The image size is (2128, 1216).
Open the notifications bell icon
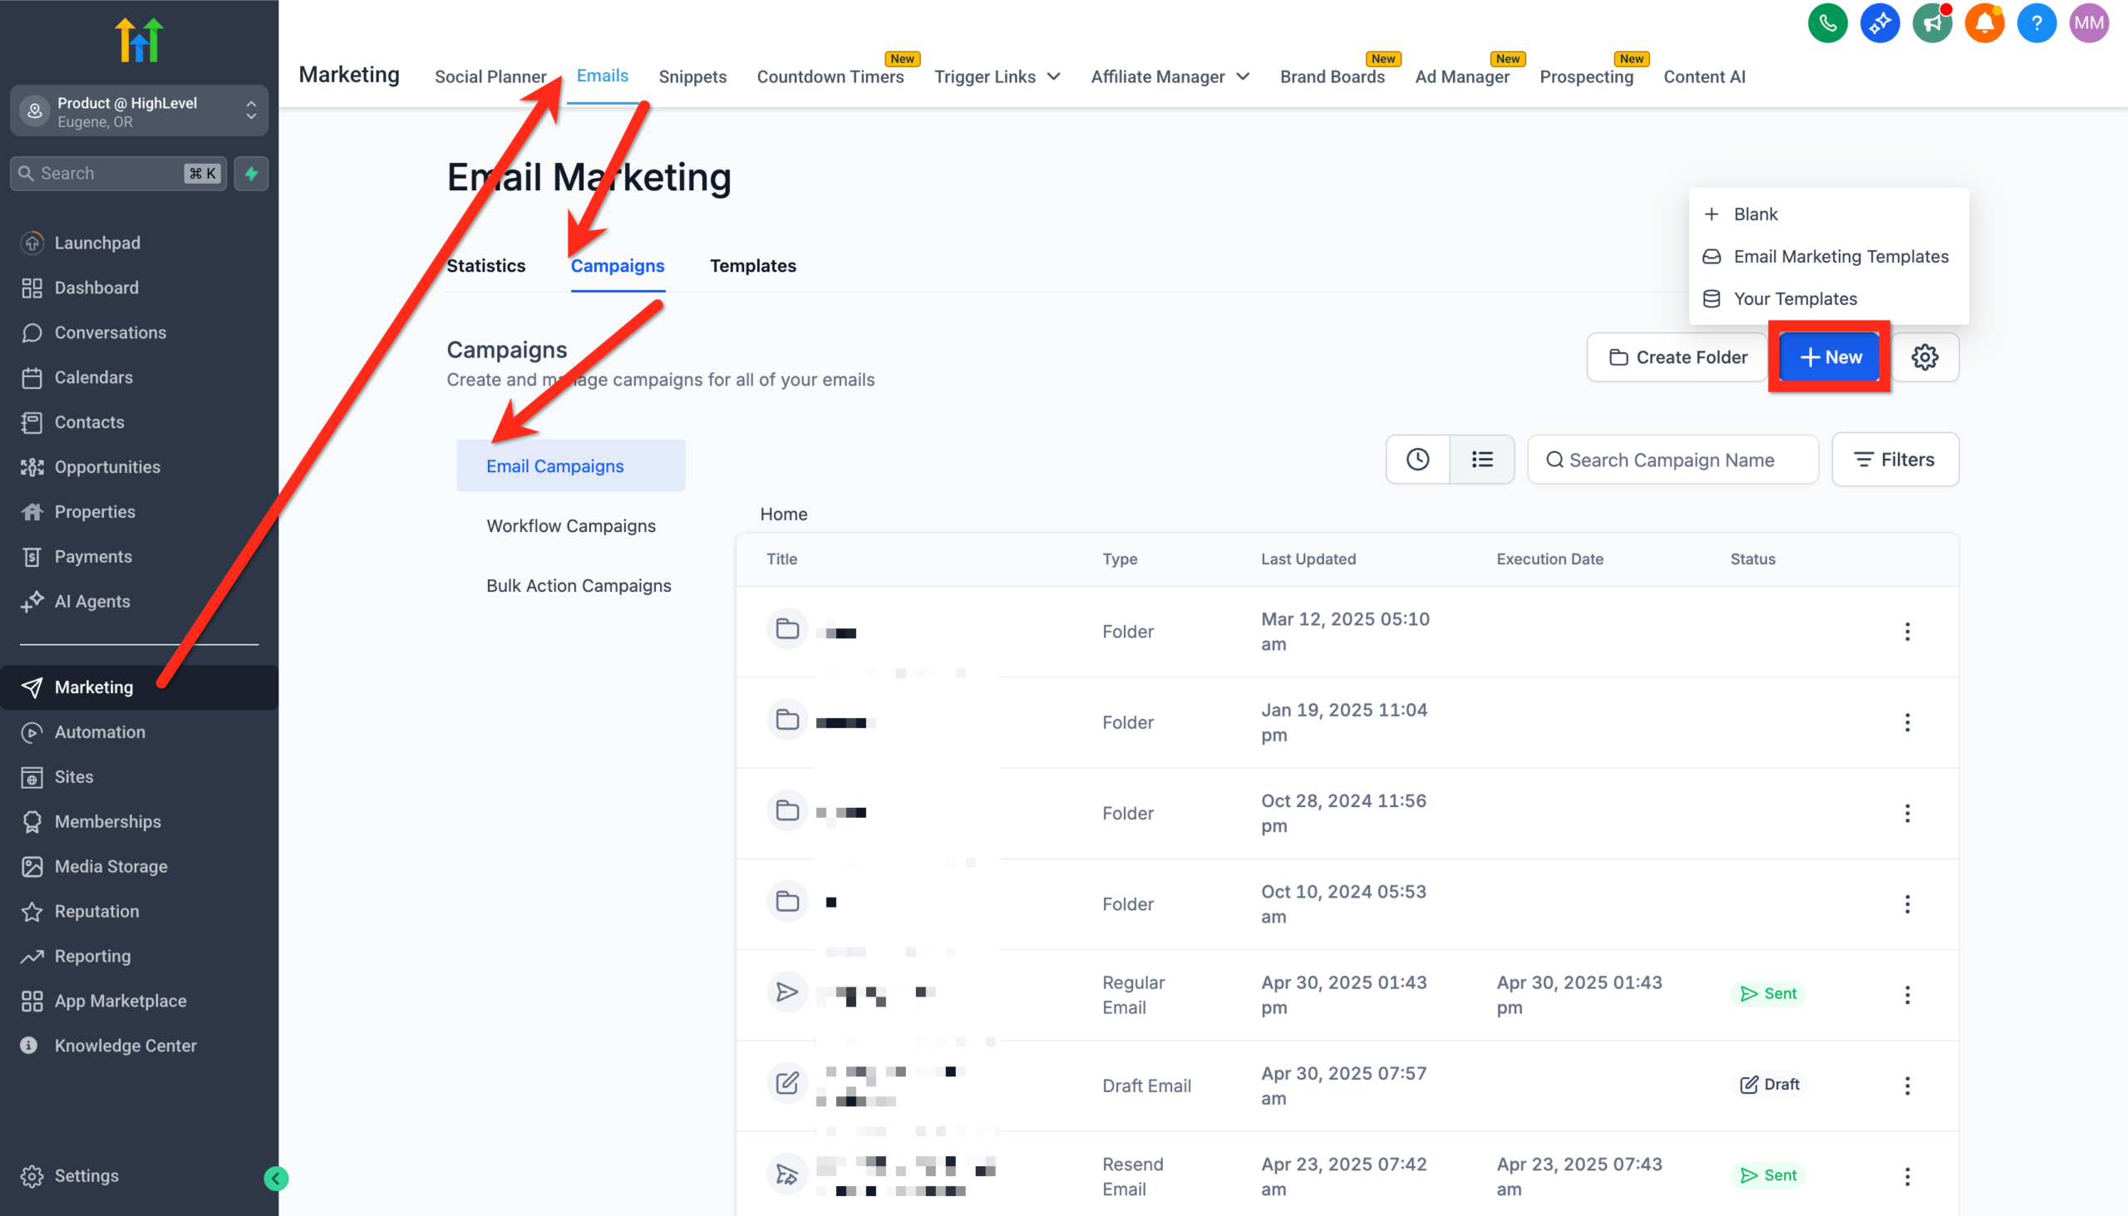(x=1984, y=22)
